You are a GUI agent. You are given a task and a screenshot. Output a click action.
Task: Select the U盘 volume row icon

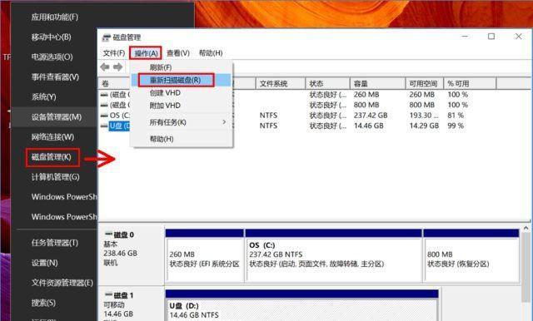click(x=104, y=126)
